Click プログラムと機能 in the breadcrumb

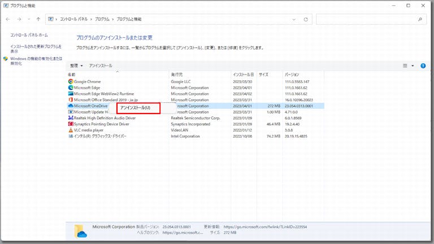[x=129, y=19]
